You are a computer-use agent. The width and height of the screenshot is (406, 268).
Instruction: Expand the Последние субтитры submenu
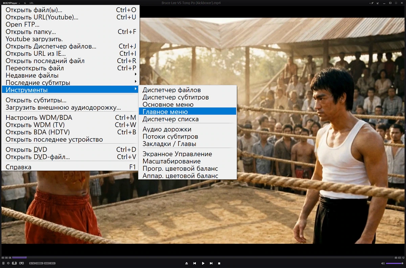(70, 83)
